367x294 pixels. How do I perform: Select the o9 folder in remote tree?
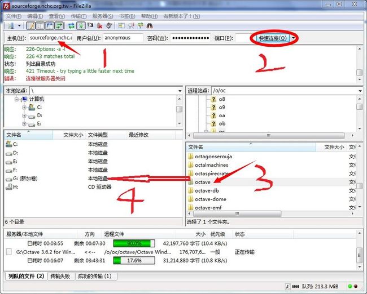(222, 108)
